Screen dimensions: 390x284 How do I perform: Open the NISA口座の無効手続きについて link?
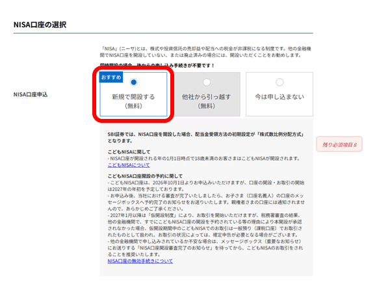[140, 261]
